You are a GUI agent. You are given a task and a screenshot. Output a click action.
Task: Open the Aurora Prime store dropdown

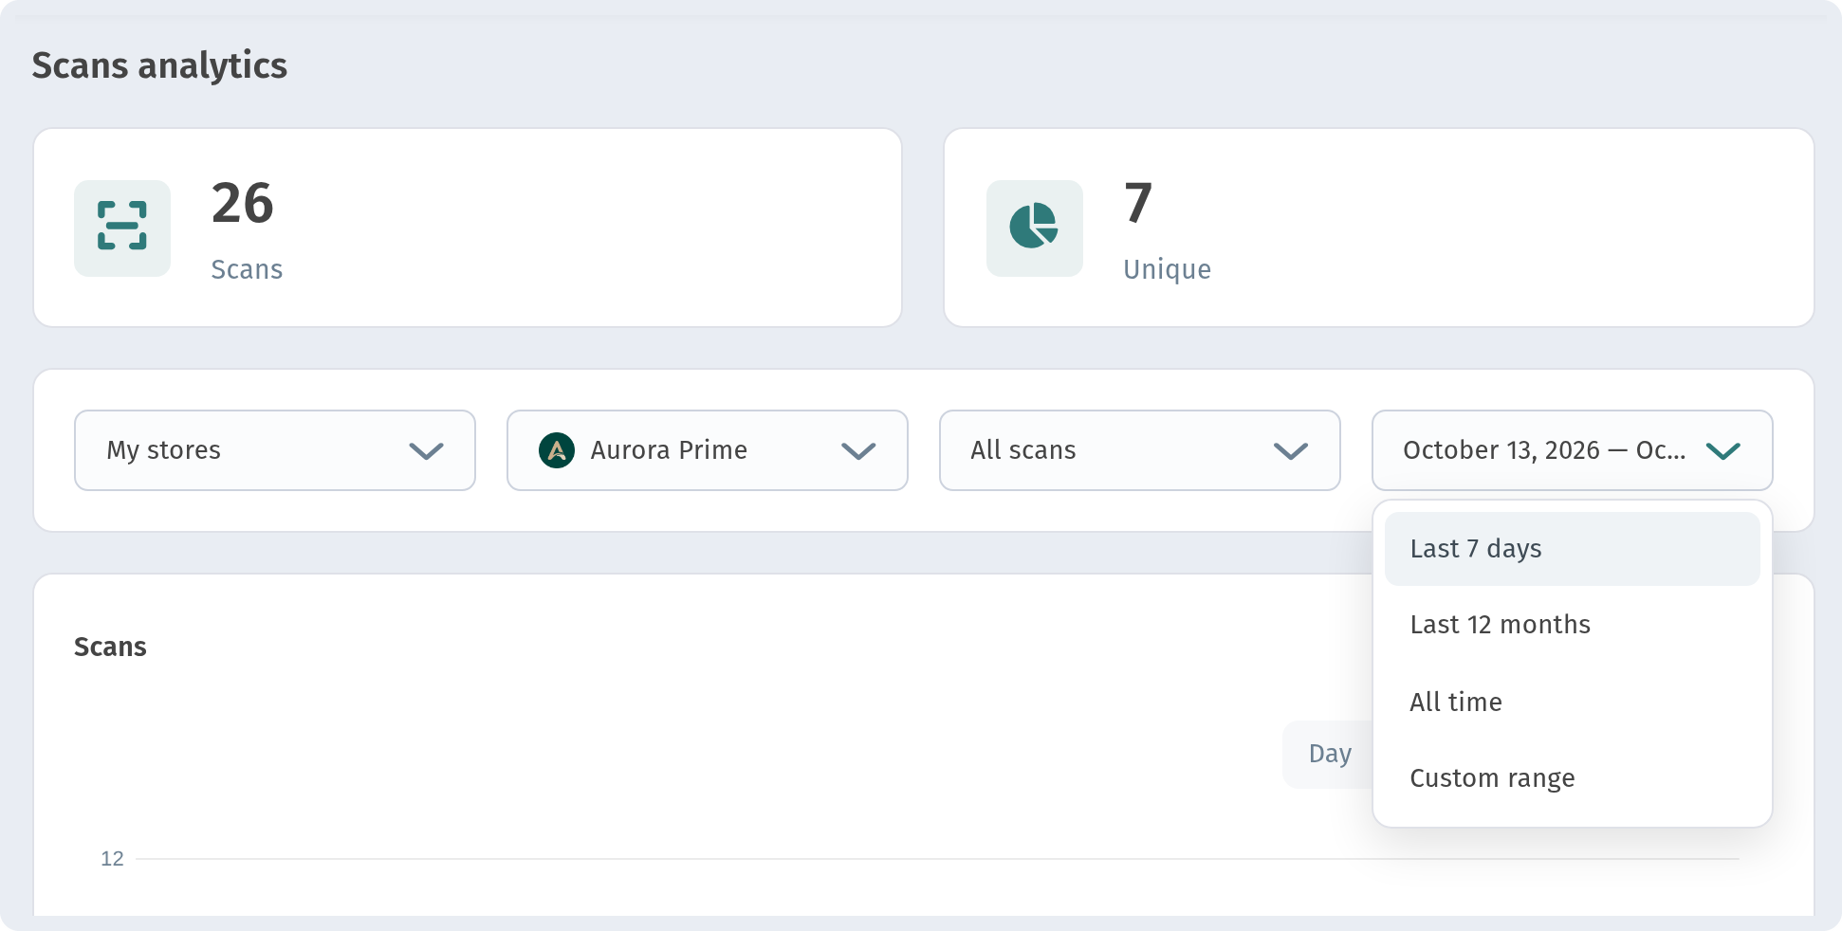pyautogui.click(x=708, y=450)
